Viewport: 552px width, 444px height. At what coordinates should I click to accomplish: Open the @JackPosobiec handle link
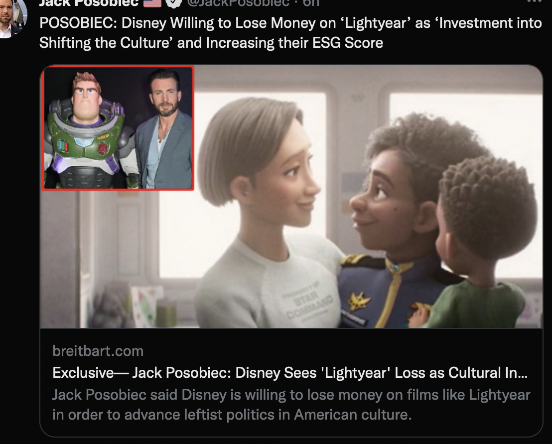point(238,3)
